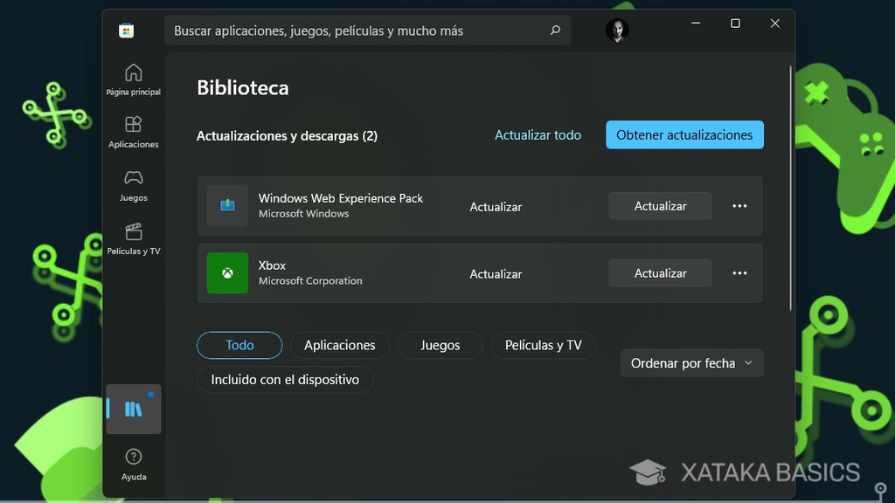
Task: Click the Biblioteca sidebar icon
Action: [133, 408]
